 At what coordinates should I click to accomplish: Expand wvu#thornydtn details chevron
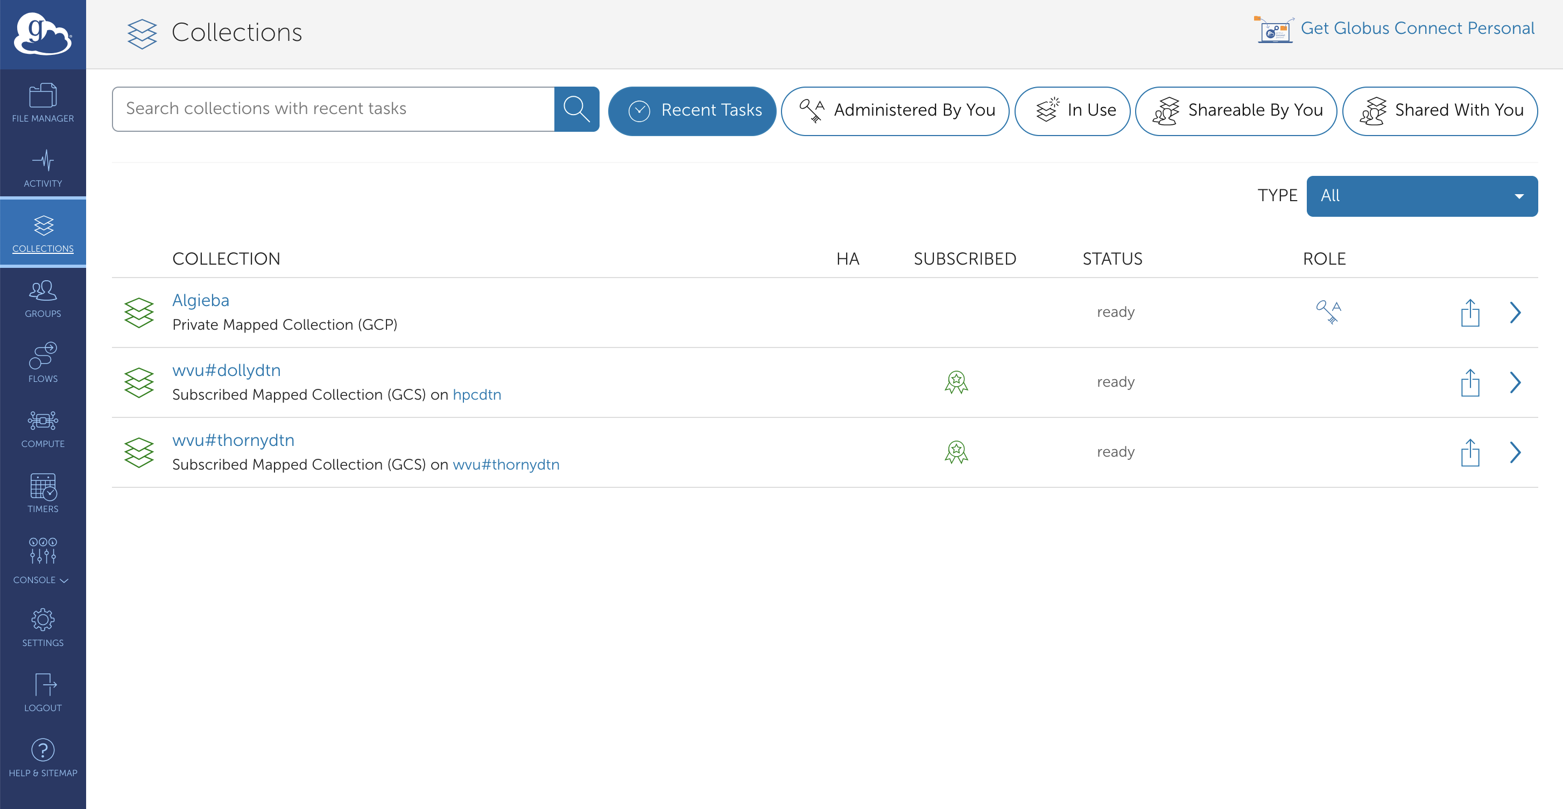pos(1515,452)
